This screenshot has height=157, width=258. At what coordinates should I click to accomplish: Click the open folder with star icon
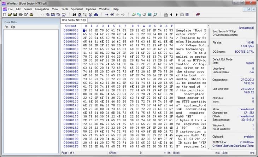(31, 14)
